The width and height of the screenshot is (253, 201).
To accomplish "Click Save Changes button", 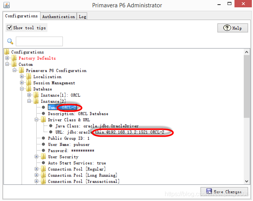I will point(224,192).
